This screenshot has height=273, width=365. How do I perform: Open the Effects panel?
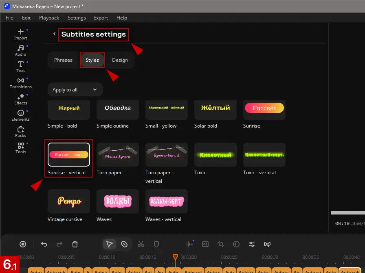20,99
